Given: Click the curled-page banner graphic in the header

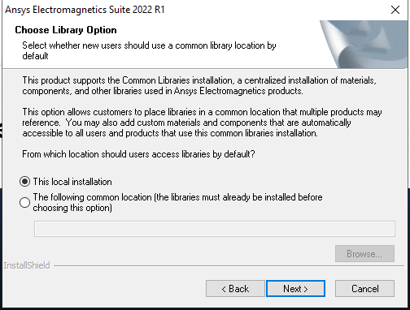Looking at the screenshot, I should pos(364,45).
